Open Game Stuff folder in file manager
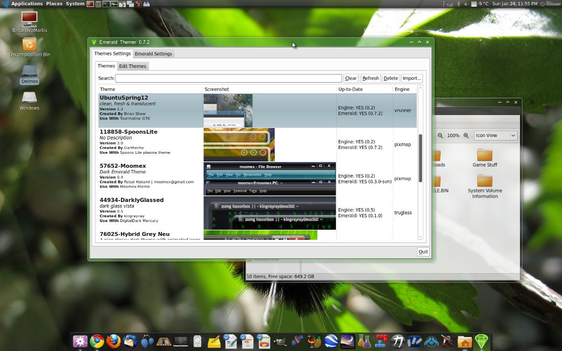This screenshot has width=562, height=351. 485,158
